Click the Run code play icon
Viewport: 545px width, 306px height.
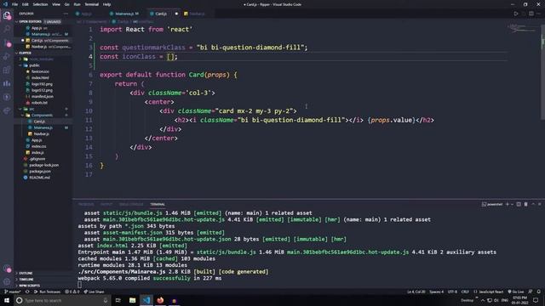pos(516,14)
